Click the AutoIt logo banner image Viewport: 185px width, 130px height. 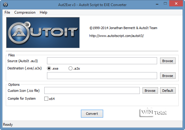(x=43, y=32)
